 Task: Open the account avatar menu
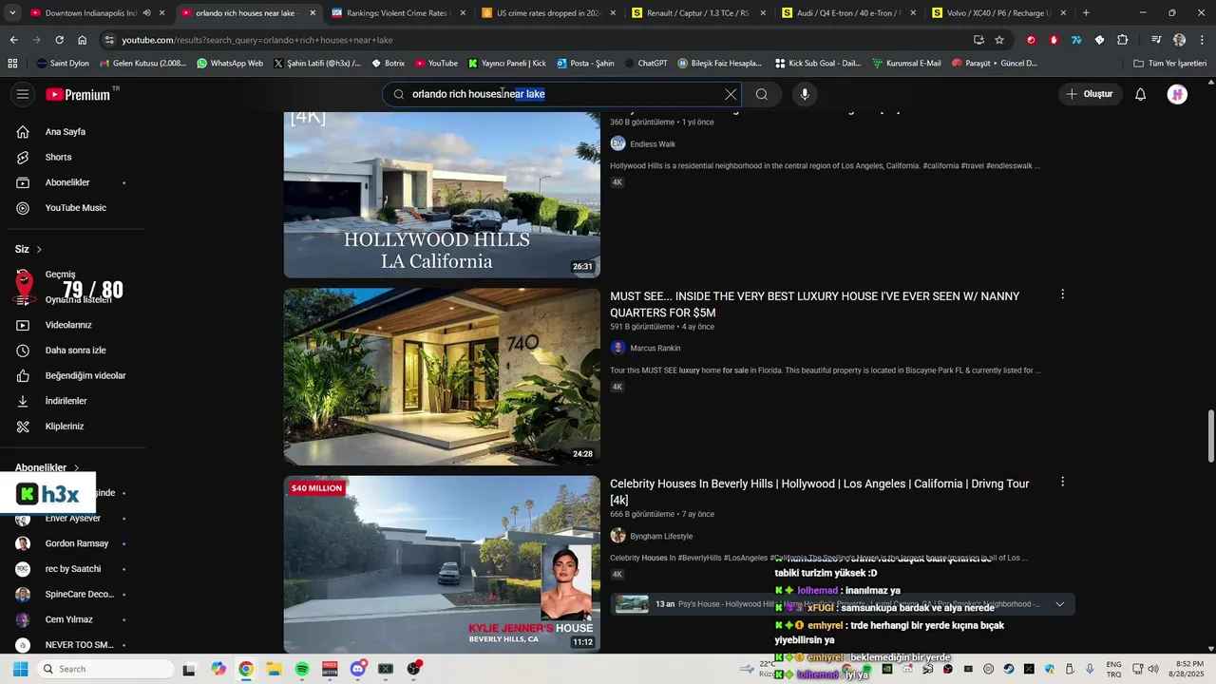pos(1178,94)
